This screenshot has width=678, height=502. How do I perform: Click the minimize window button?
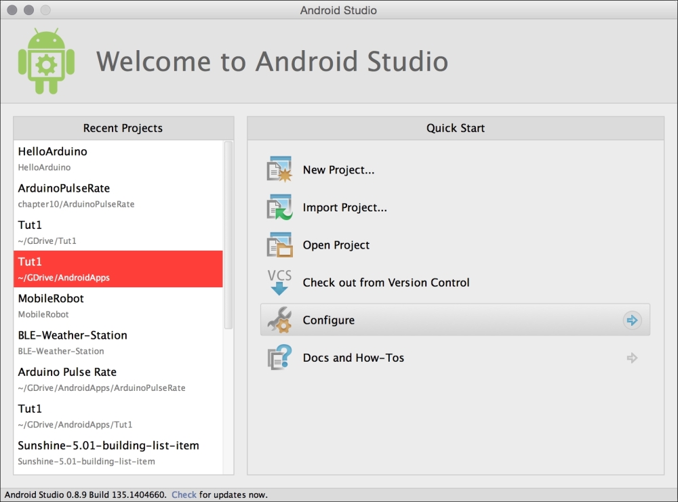point(29,10)
